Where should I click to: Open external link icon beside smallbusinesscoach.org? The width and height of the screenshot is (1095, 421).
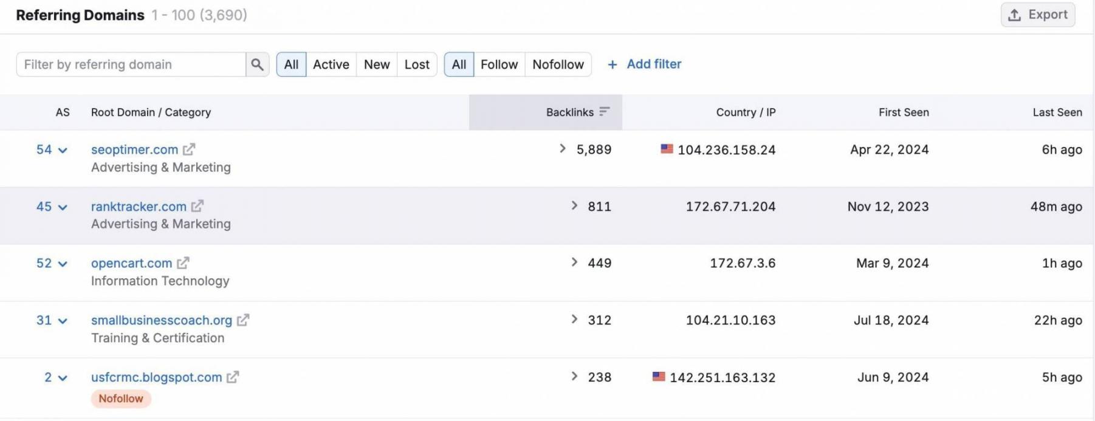point(243,320)
